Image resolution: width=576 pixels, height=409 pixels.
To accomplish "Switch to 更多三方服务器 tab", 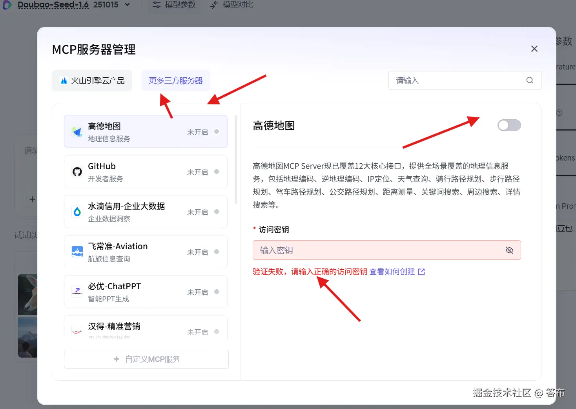I will click(176, 80).
